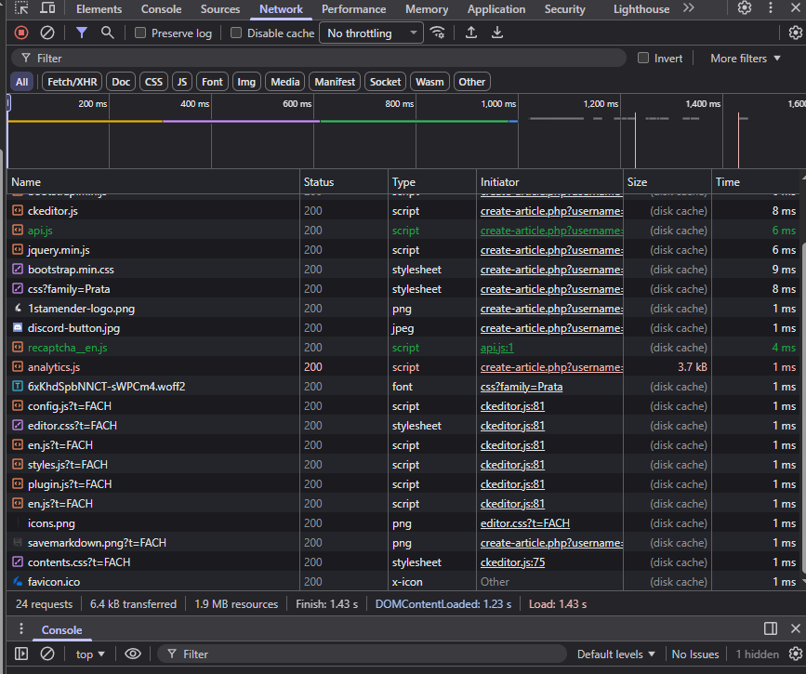
Task: Toggle the funnel filter icon
Action: point(82,33)
